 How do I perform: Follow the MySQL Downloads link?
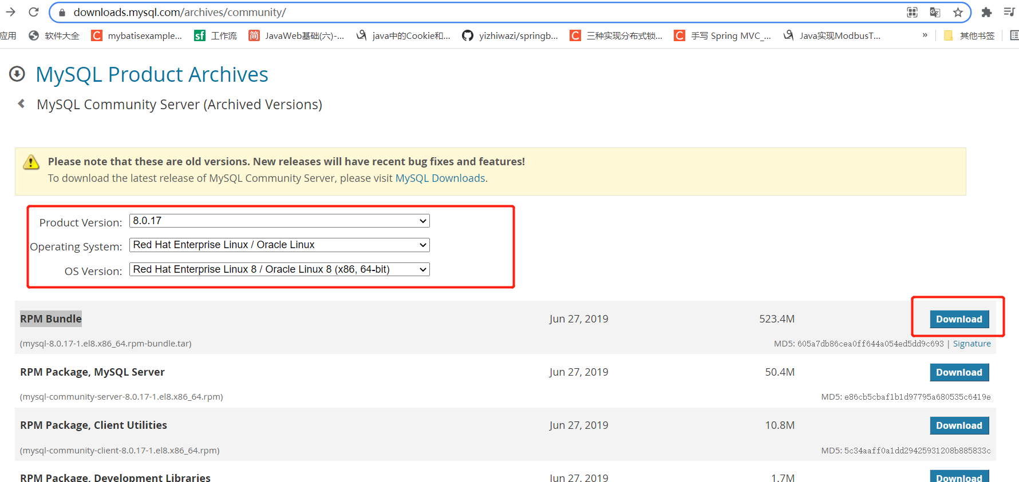pos(440,178)
